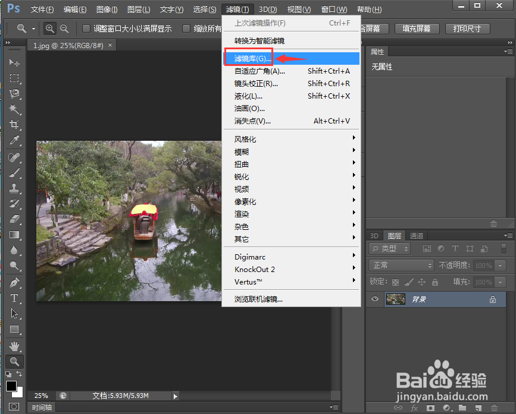516x414 pixels.
Task: Enable 调整窗口大小以满屏显示 checkbox
Action: click(85, 28)
